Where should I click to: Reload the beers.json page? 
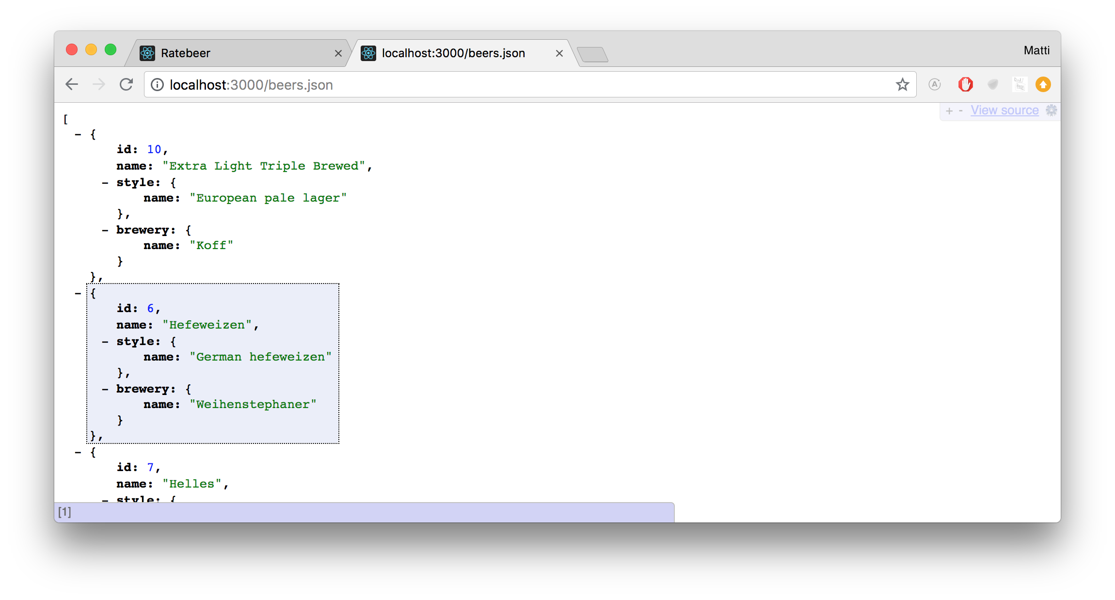(x=127, y=84)
